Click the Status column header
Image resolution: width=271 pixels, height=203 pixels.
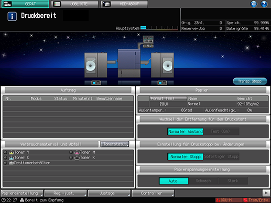[60, 99]
